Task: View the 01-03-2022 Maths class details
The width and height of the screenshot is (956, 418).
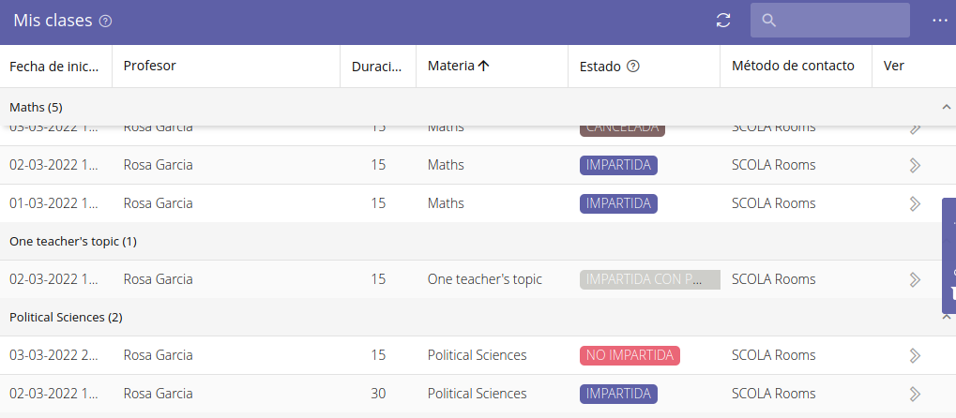Action: click(915, 203)
